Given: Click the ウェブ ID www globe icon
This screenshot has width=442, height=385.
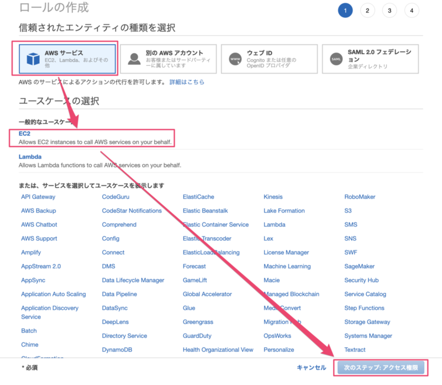Looking at the screenshot, I should click(x=235, y=59).
